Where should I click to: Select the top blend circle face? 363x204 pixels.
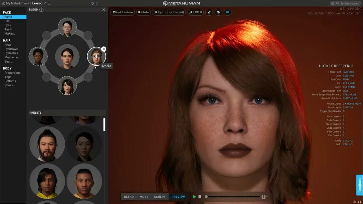pos(67,27)
